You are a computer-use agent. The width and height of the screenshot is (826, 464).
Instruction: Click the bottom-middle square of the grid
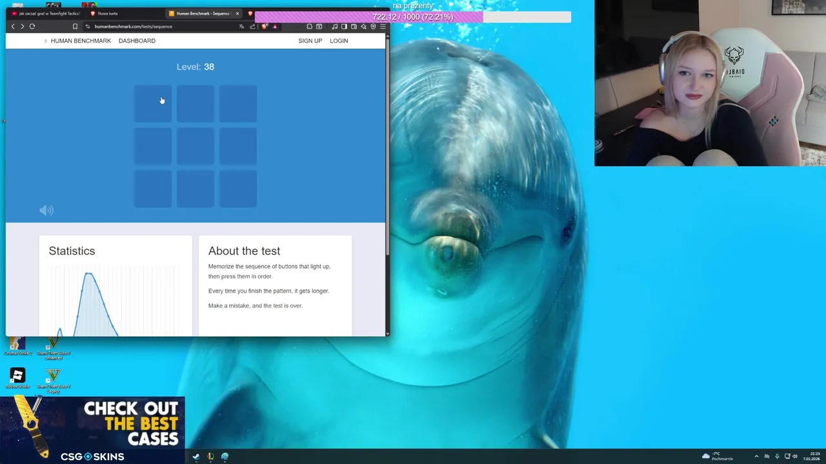pyautogui.click(x=196, y=188)
